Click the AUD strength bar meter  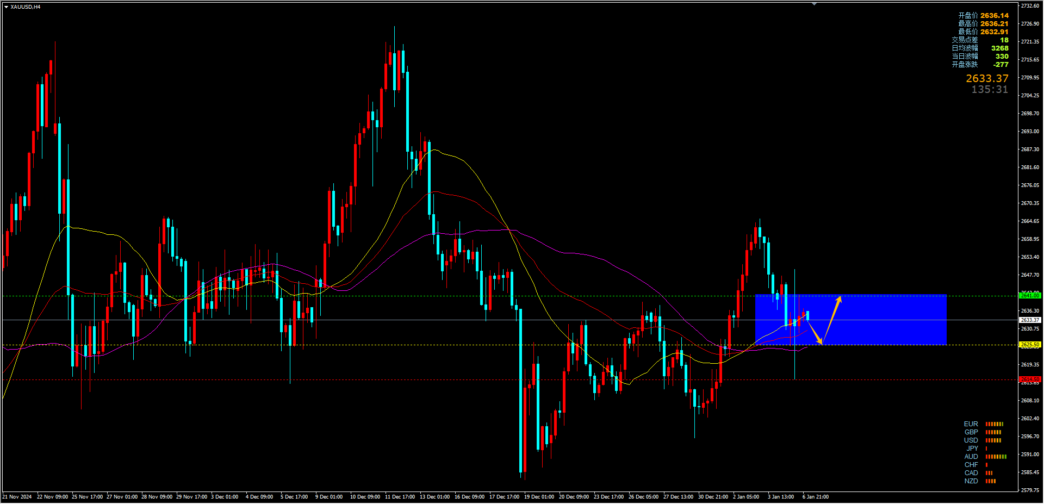tap(996, 457)
